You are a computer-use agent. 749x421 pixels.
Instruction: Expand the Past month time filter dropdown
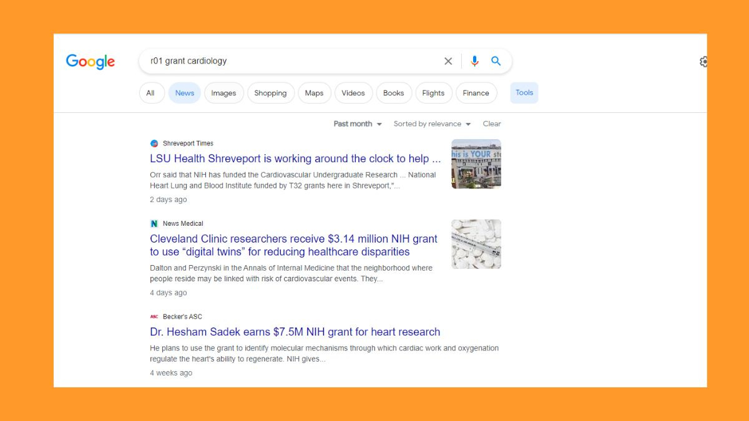(x=358, y=124)
